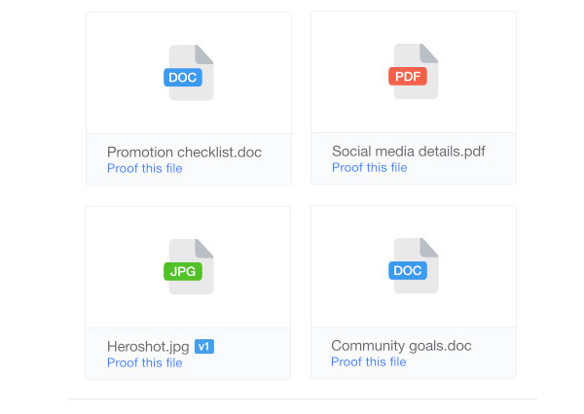Open the Heroshot JPG file icon
The height and width of the screenshot is (414, 584).
(189, 266)
